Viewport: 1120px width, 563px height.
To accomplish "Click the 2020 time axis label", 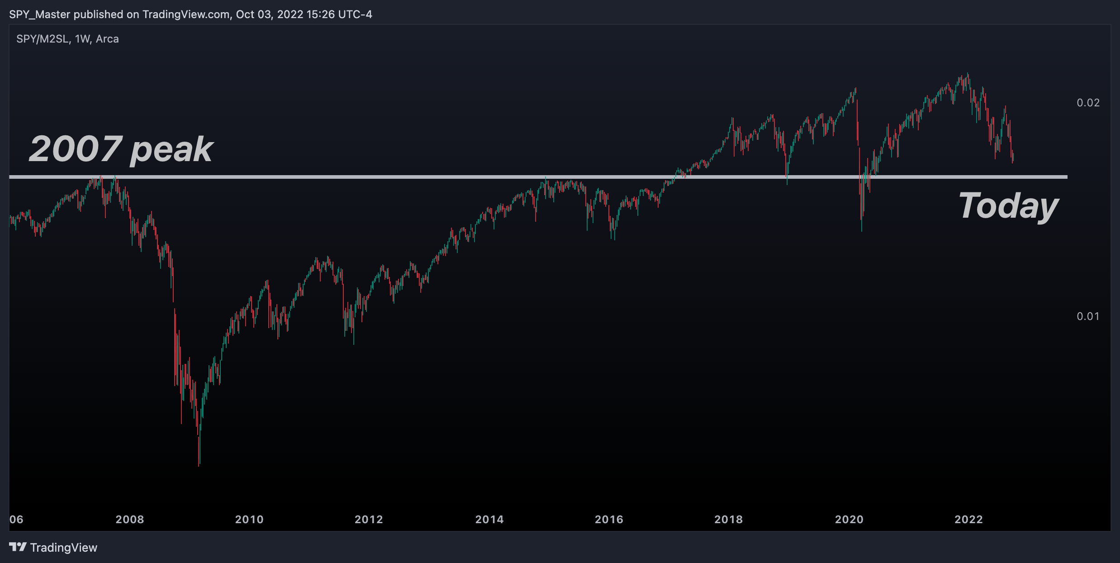I will [x=849, y=520].
